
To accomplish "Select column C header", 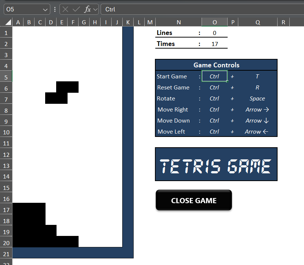I will 40,22.
